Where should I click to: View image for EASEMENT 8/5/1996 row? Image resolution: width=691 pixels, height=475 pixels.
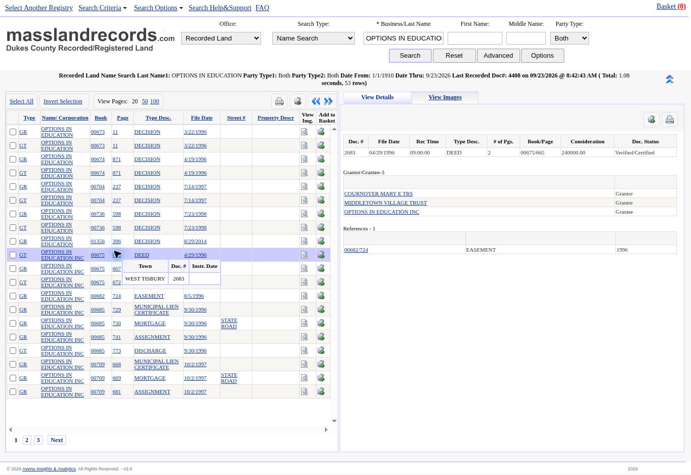point(305,296)
